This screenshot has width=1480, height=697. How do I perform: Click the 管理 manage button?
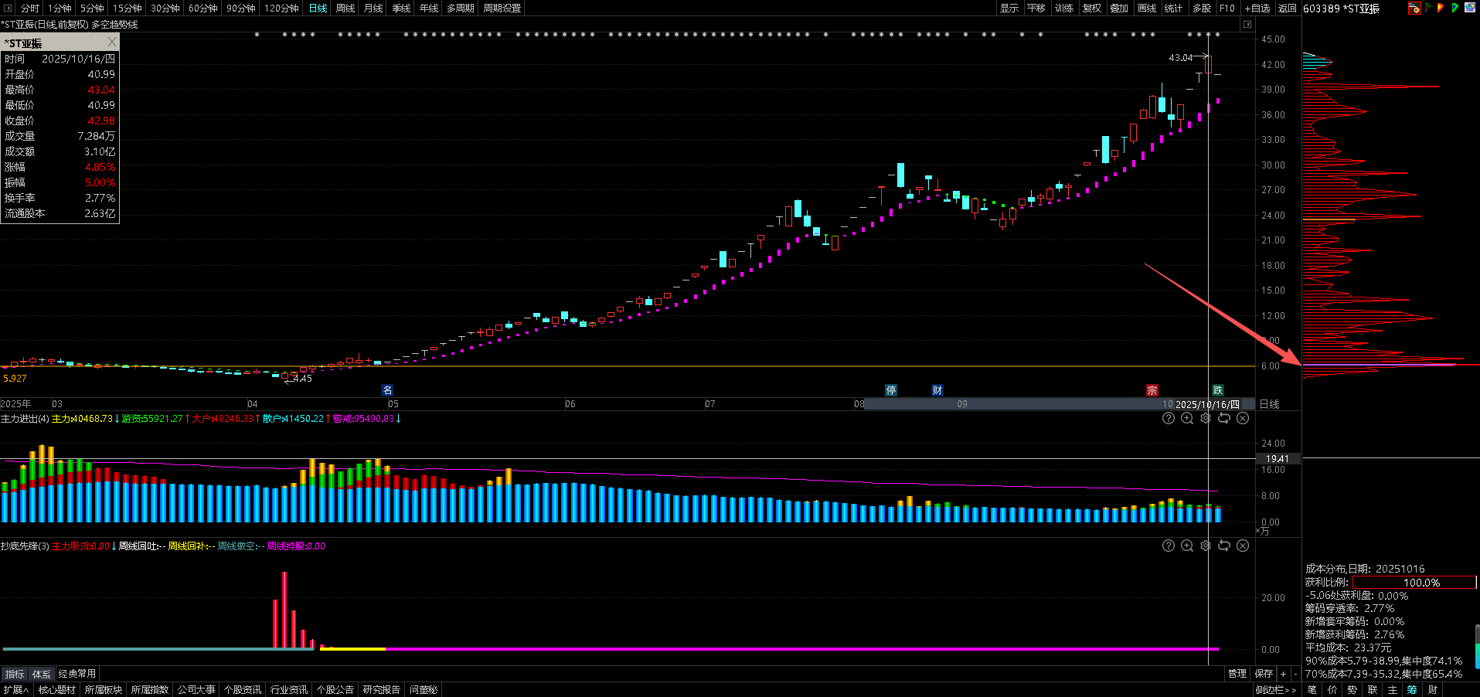pyautogui.click(x=1237, y=674)
